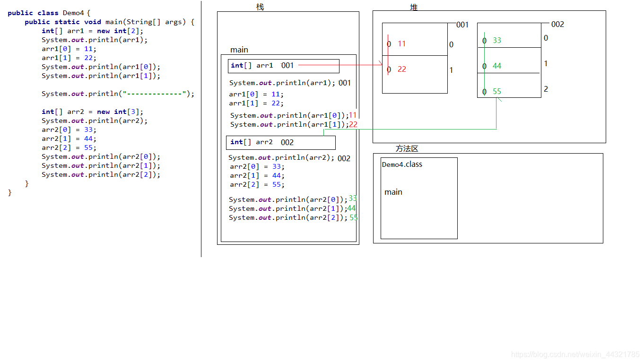Viewport: 644px width, 363px height.
Task: Click the "public static void main(String[] args)" line
Action: 109,22
